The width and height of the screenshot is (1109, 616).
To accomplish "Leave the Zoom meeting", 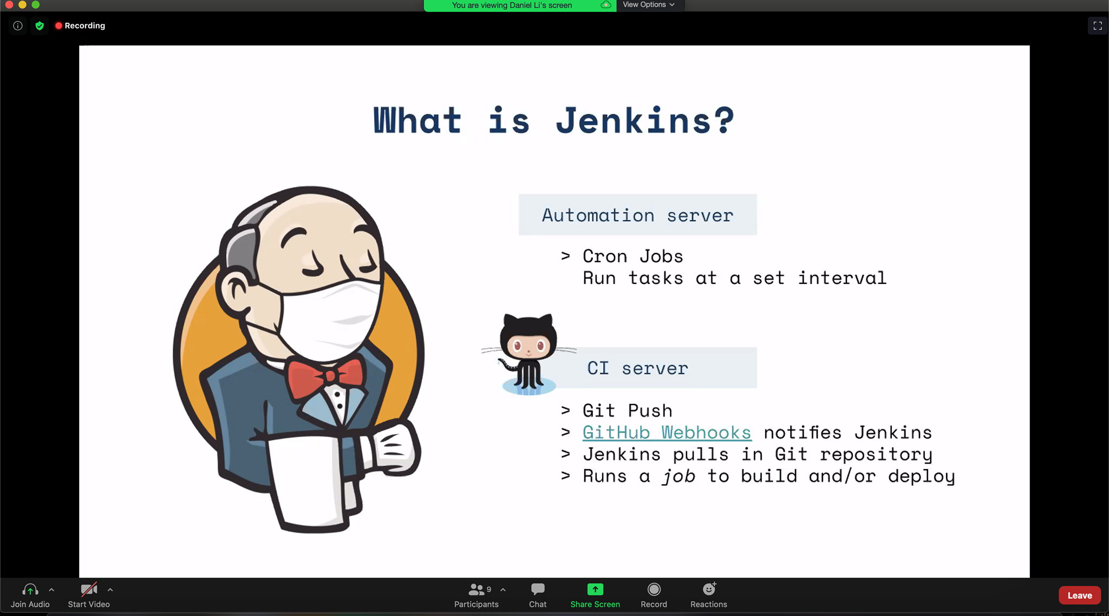I will pyautogui.click(x=1079, y=595).
